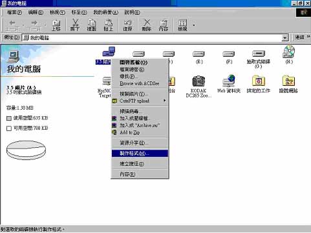The width and height of the screenshot is (311, 233).
Task: Click the Windows logo throbber at top right
Action: (303, 12)
